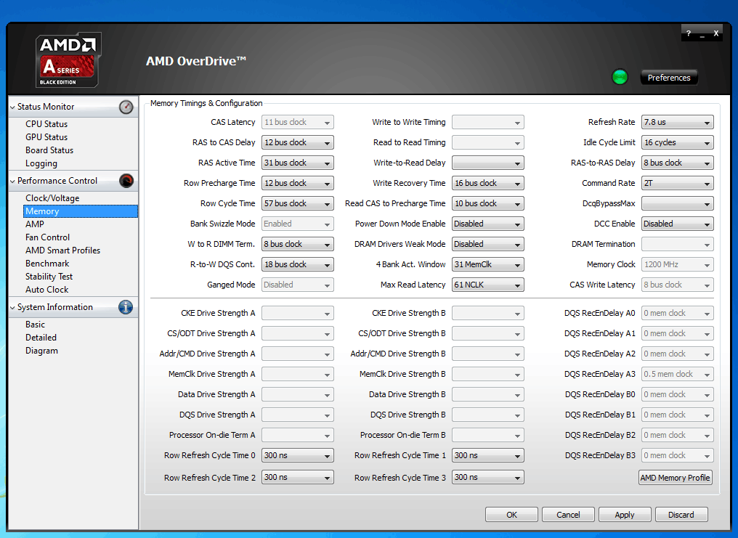
Task: Click the green status indicator light
Action: [620, 77]
